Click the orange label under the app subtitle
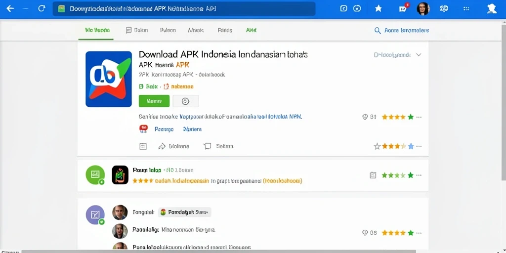The image size is (506, 253). pyautogui.click(x=178, y=86)
